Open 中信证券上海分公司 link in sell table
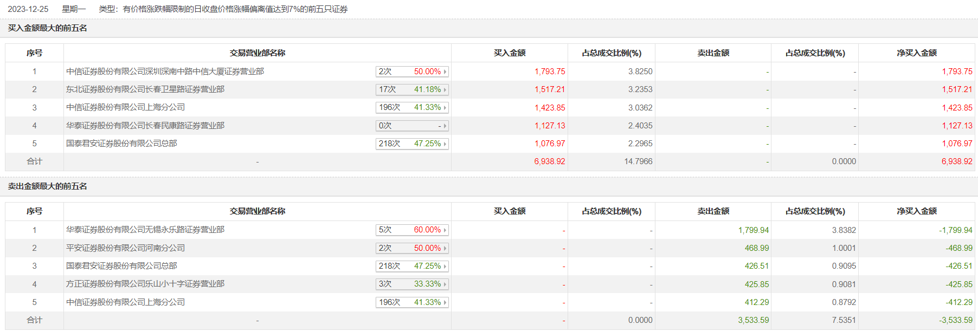Screen dimensions: 978x331 coord(125,302)
